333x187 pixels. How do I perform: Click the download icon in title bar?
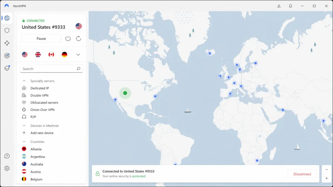[x=279, y=6]
